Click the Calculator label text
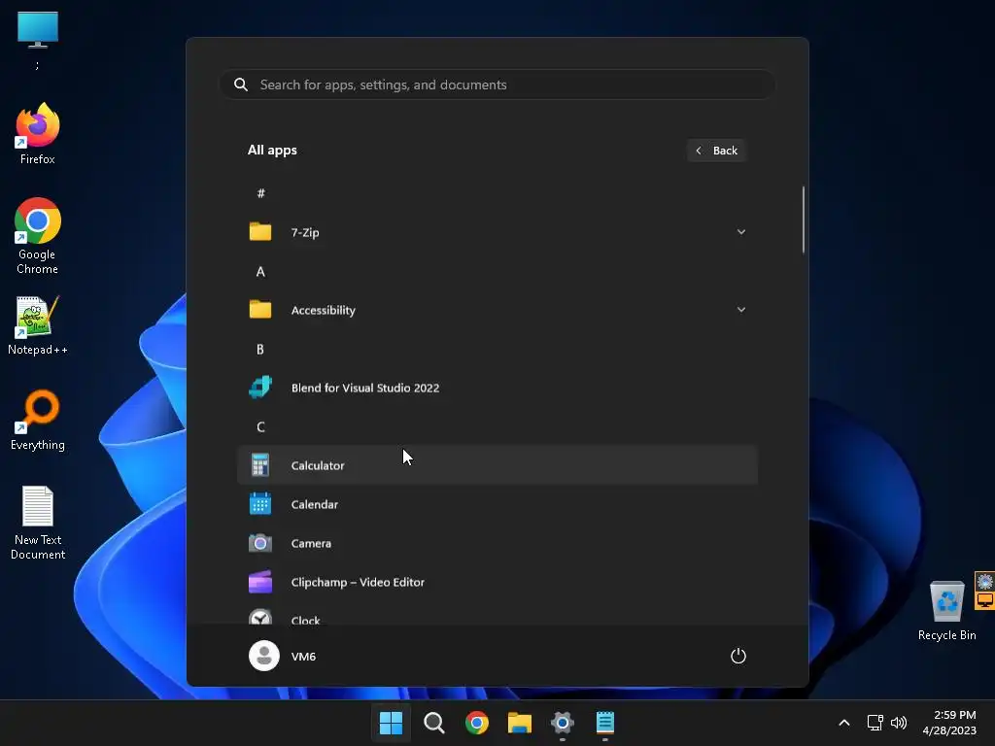995x746 pixels. (x=318, y=465)
